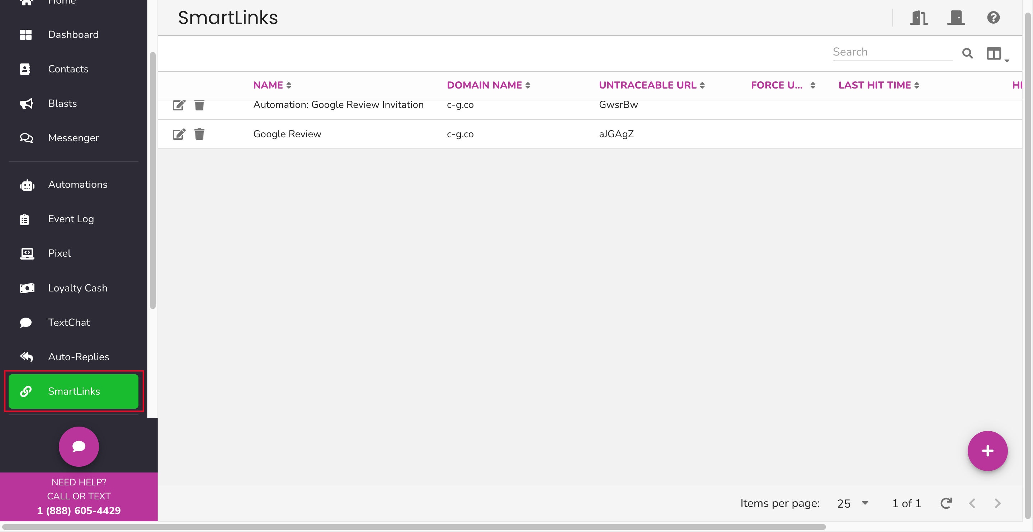
Task: Click the building-with-door icon in header
Action: (919, 18)
